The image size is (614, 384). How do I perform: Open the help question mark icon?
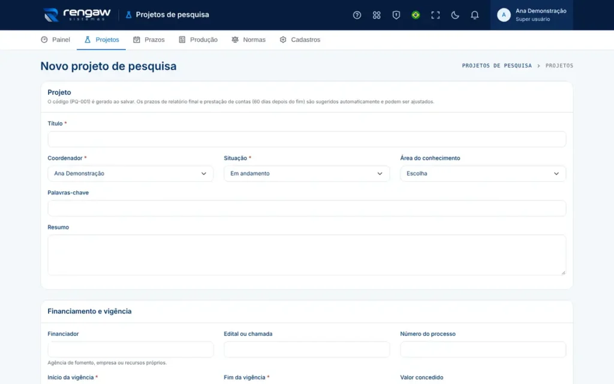357,15
